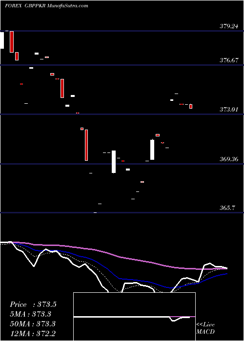This screenshot has height=341, width=244.
Task: Click the '12MA : 372.2' readout
Action: click(33, 333)
